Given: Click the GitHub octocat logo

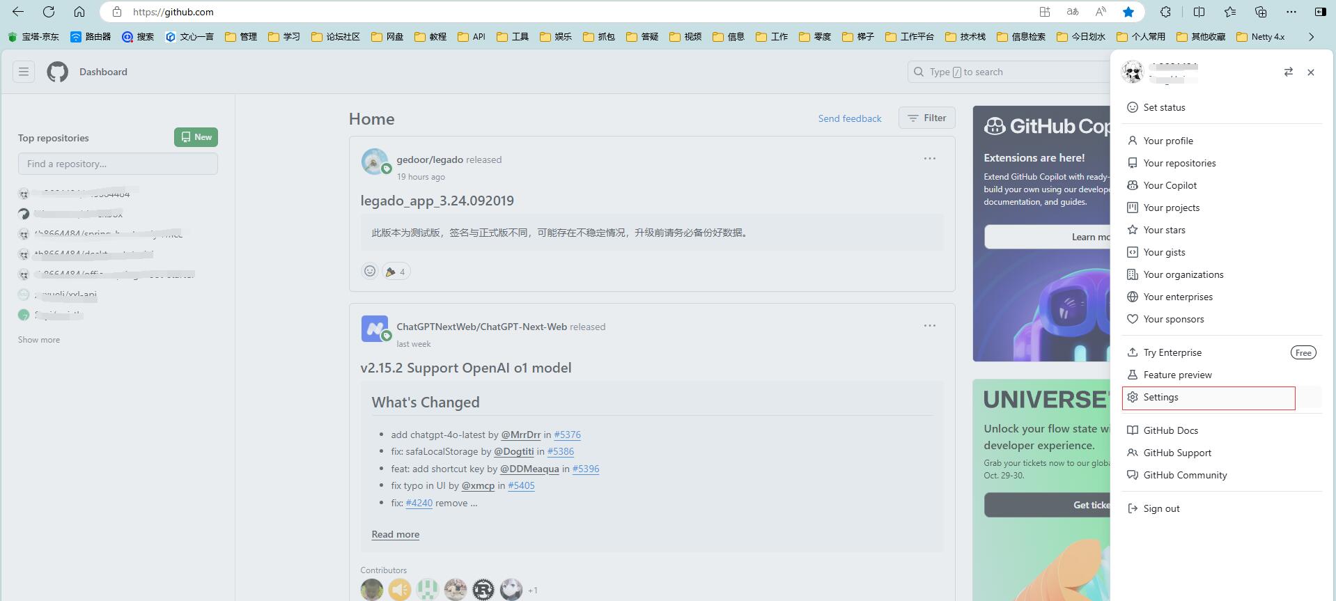Looking at the screenshot, I should pyautogui.click(x=58, y=72).
